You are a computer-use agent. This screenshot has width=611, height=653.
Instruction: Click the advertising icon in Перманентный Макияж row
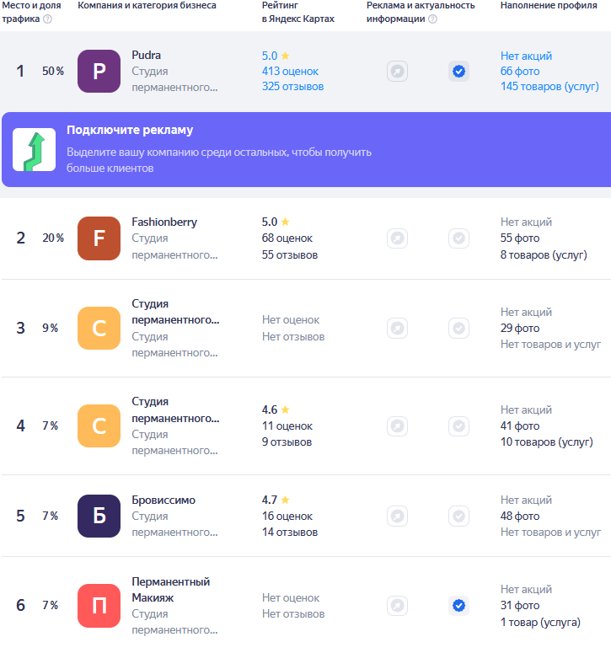coord(397,605)
